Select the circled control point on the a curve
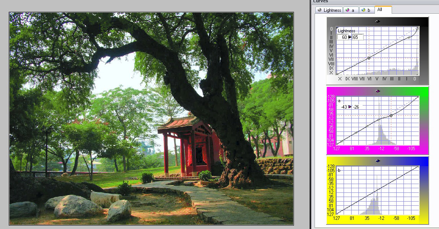The height and width of the screenshot is (229, 439). pos(391,115)
